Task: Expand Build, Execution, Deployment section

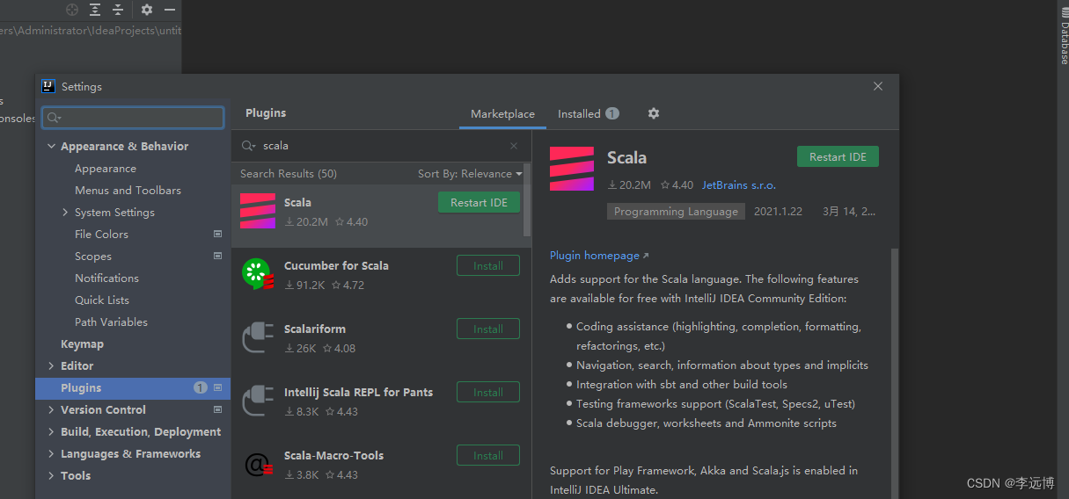Action: 51,431
